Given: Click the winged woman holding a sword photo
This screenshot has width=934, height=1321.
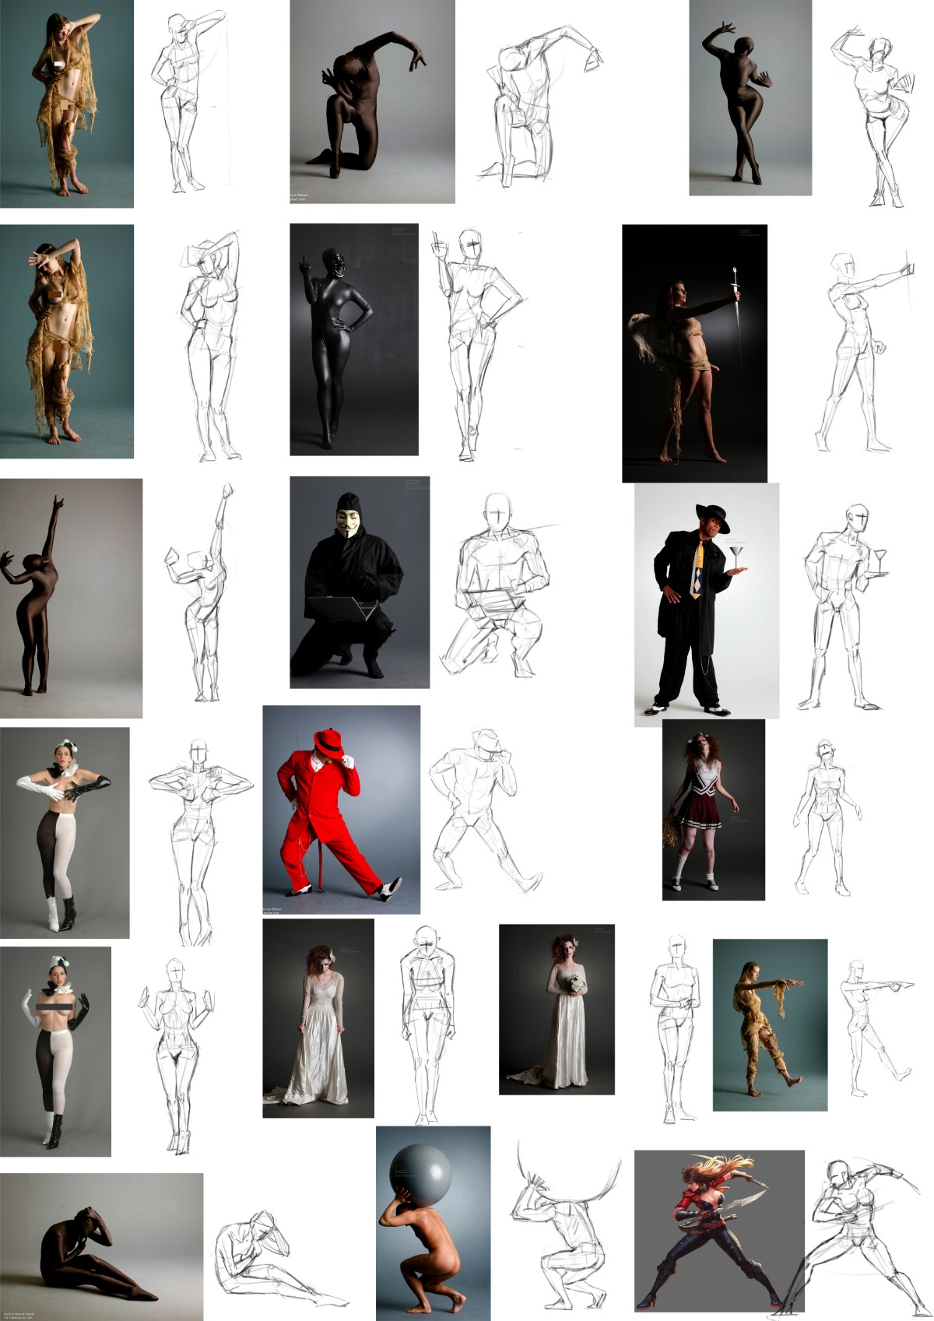Looking at the screenshot, I should click(694, 353).
